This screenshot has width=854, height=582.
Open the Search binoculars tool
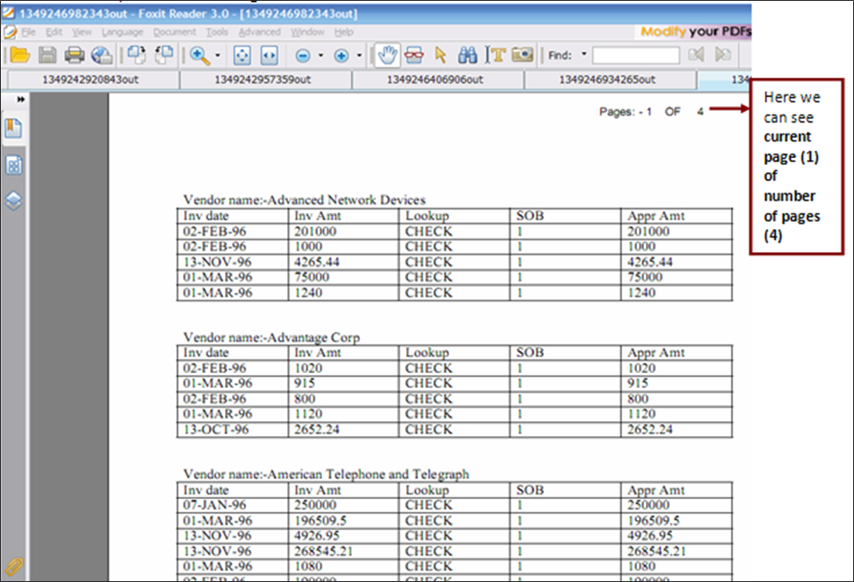tap(467, 55)
